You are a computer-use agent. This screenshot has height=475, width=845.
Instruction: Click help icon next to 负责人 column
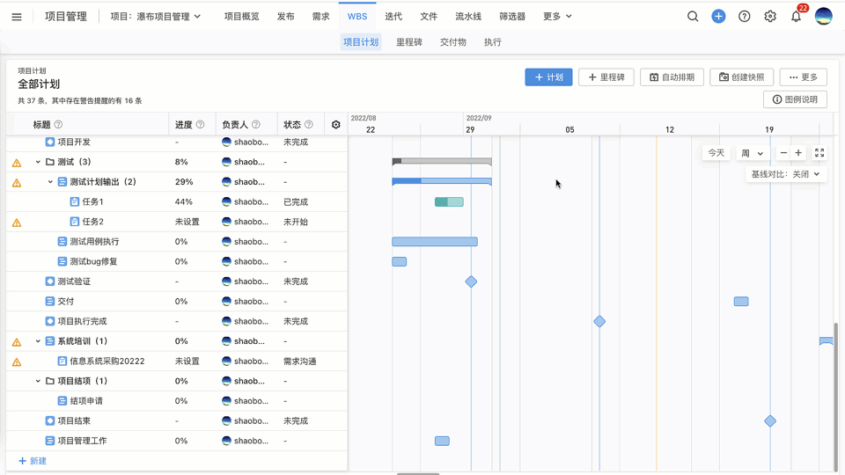pyautogui.click(x=256, y=124)
